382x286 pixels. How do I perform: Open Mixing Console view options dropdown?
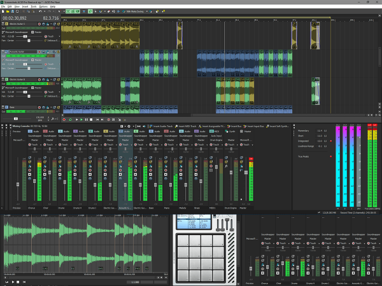(125, 126)
